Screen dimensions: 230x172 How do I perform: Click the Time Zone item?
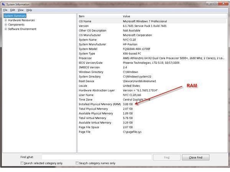[85, 100]
